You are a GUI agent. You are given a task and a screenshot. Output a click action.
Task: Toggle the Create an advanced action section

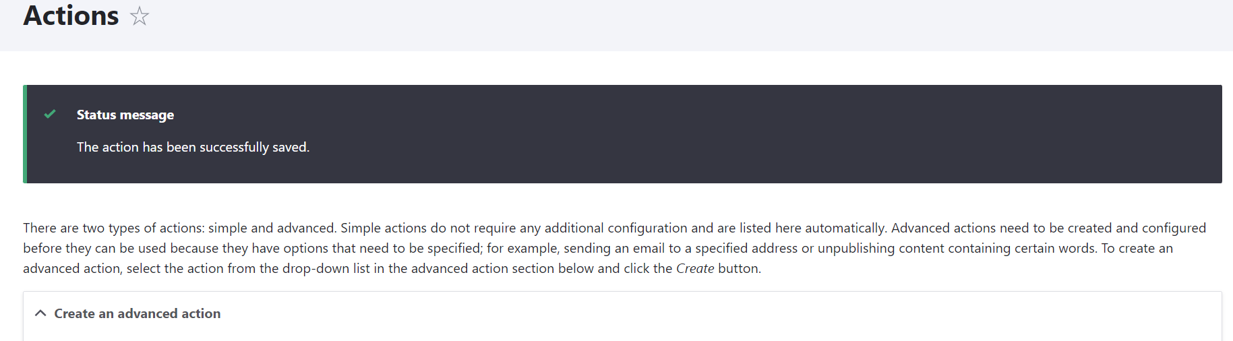137,313
